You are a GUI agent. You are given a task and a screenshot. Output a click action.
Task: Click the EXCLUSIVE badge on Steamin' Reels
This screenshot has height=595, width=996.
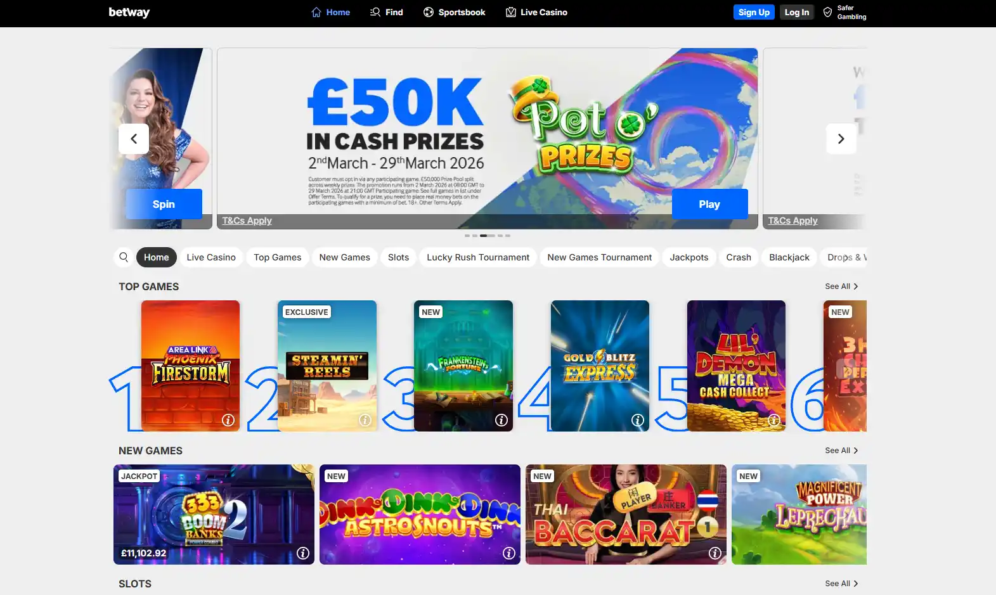[x=307, y=312]
